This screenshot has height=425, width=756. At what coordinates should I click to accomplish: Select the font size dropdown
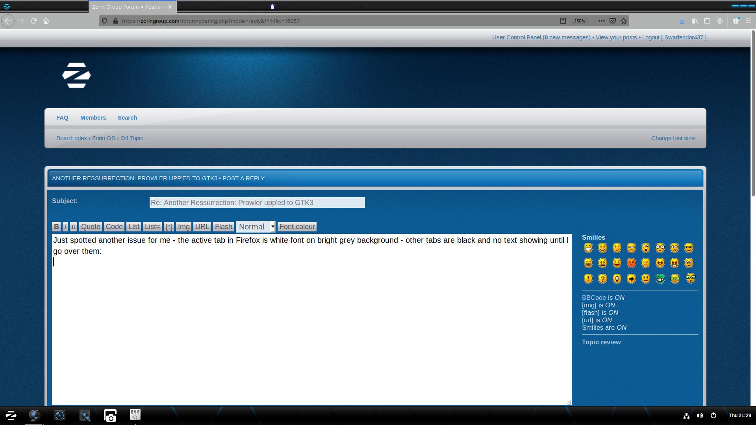tap(256, 226)
